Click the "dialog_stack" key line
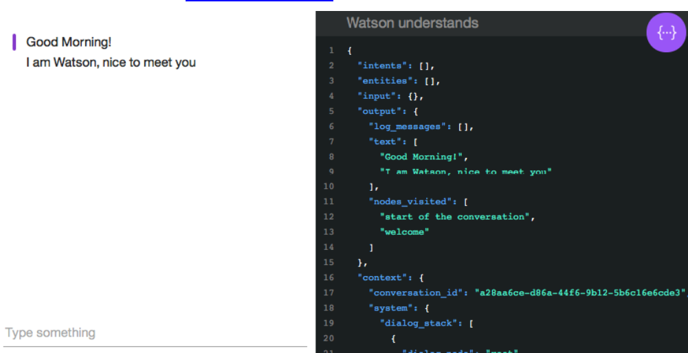The image size is (688, 353). [x=420, y=322]
